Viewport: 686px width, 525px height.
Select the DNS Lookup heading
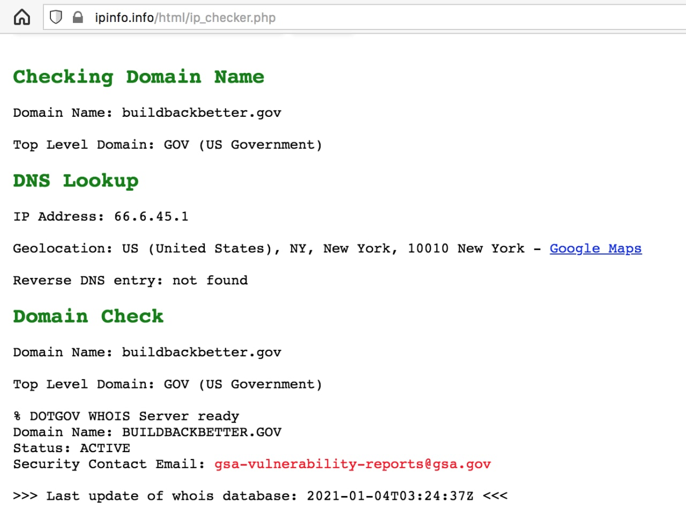pyautogui.click(x=76, y=181)
